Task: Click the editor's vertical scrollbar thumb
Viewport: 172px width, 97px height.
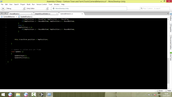Action: [x=168, y=71]
